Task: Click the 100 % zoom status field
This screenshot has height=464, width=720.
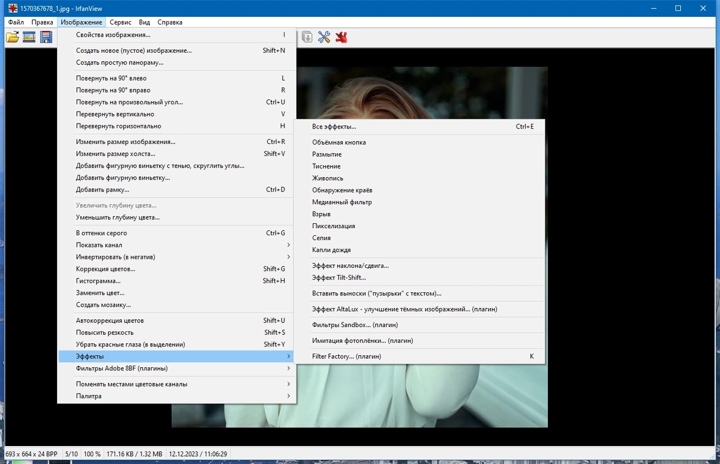Action: click(x=92, y=454)
